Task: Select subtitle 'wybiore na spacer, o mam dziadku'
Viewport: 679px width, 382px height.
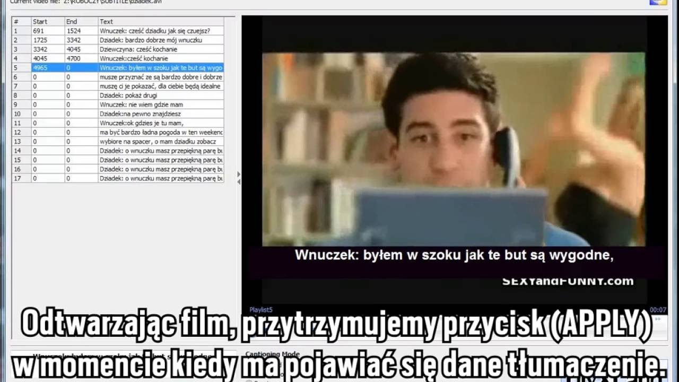Action: [x=158, y=142]
